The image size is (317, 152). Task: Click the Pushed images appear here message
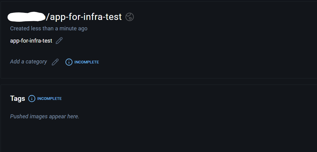click(45, 116)
